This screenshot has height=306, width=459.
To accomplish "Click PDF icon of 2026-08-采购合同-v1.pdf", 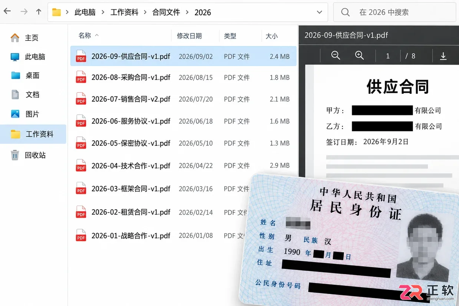I will pyautogui.click(x=81, y=77).
